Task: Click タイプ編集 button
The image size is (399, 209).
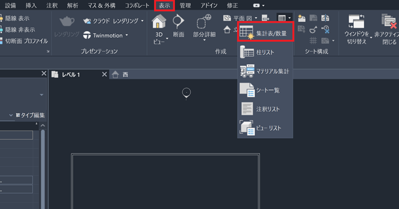Action: [30, 115]
